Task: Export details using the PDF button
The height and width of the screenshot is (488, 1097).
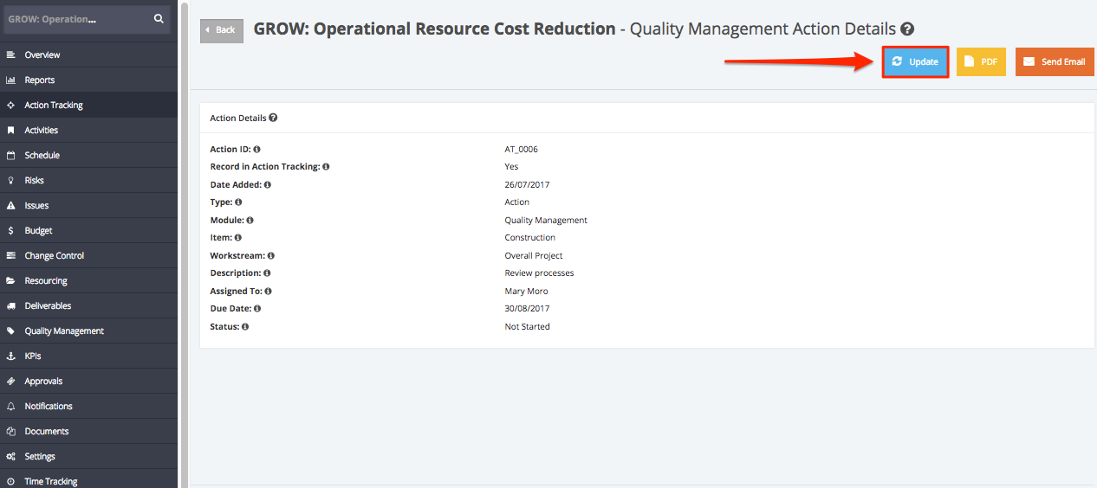Action: pyautogui.click(x=981, y=61)
